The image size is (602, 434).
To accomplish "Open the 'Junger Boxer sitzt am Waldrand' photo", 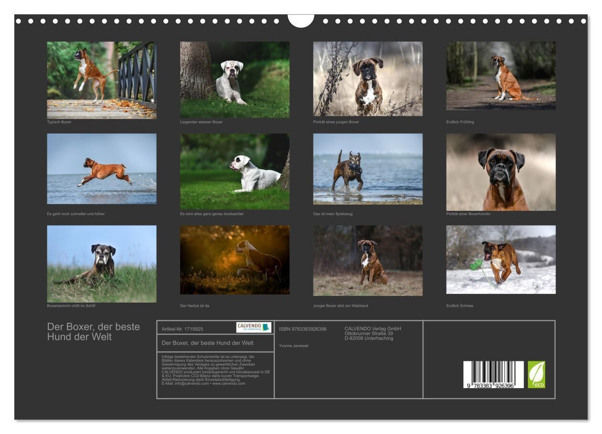I will point(368,261).
